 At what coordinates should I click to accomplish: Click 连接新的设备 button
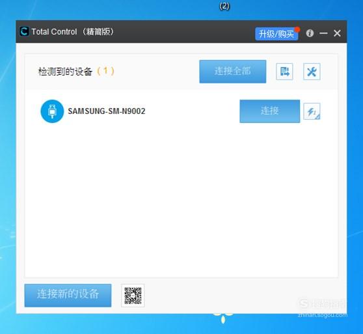68,296
